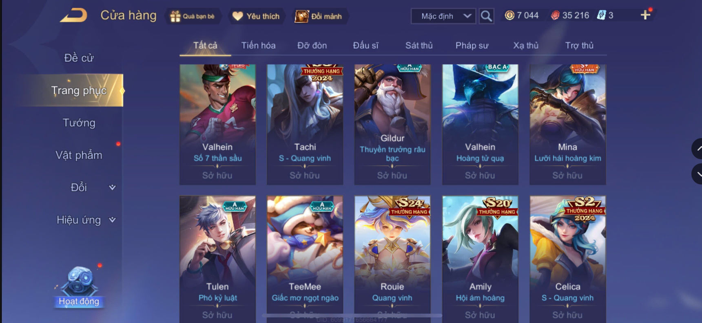Image resolution: width=702 pixels, height=323 pixels.
Task: Open the search magnifier icon
Action: [x=486, y=16]
